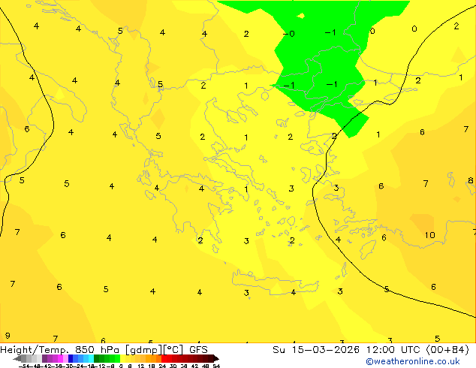Pick the dark blue swatch in the legend
476x368 pixels.
click(x=71, y=358)
